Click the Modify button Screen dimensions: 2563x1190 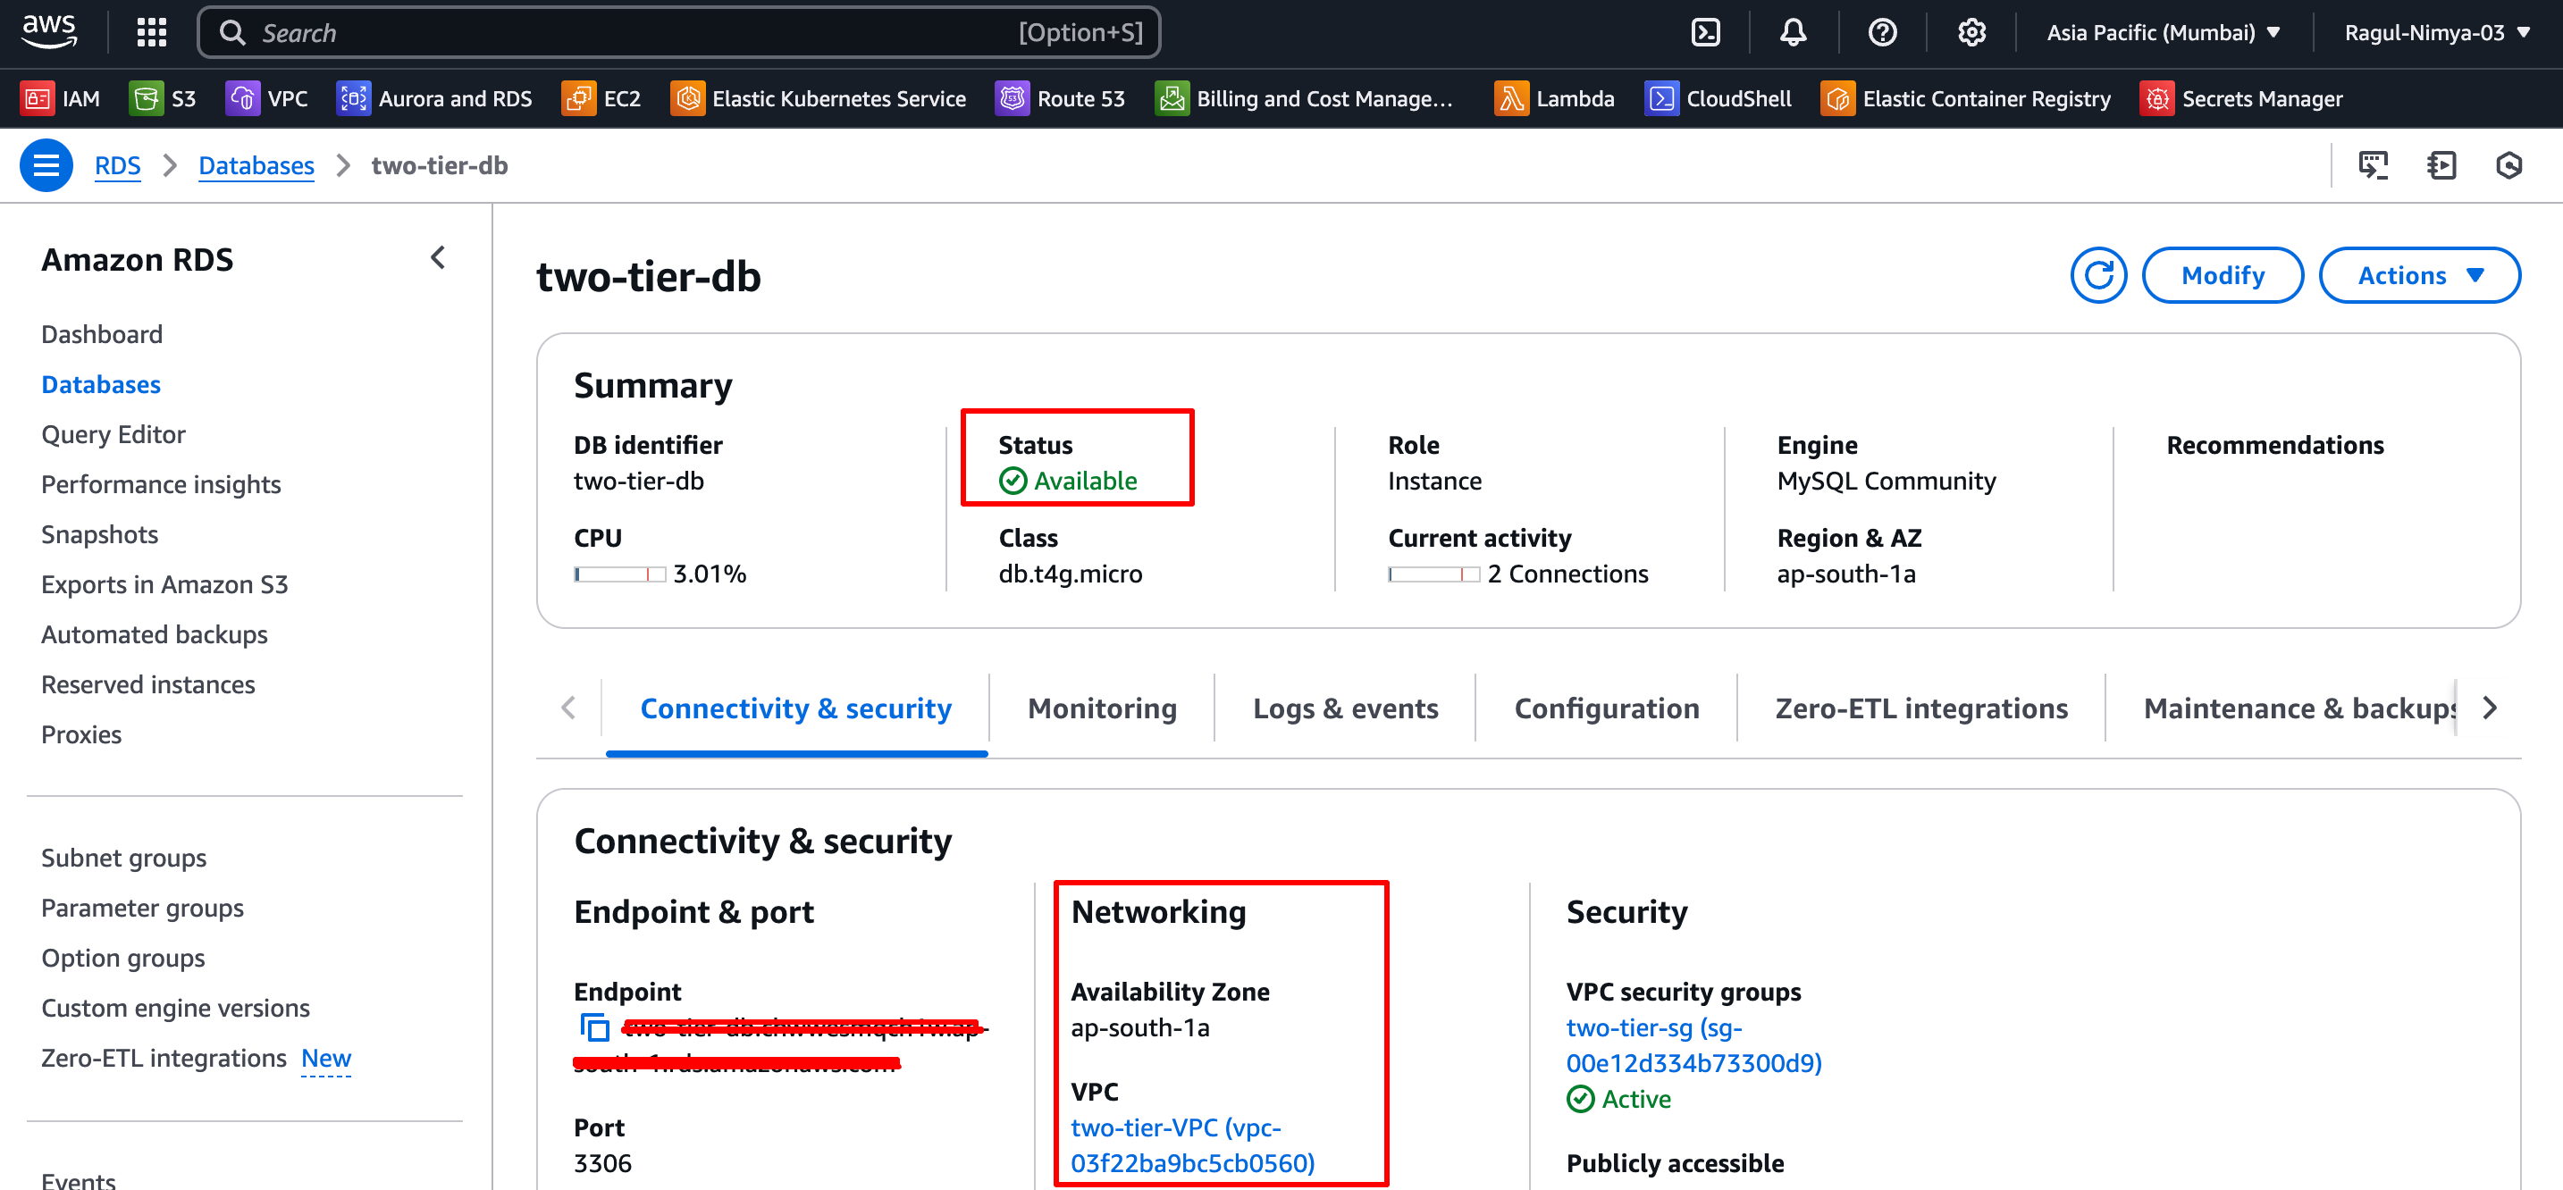[2223, 275]
